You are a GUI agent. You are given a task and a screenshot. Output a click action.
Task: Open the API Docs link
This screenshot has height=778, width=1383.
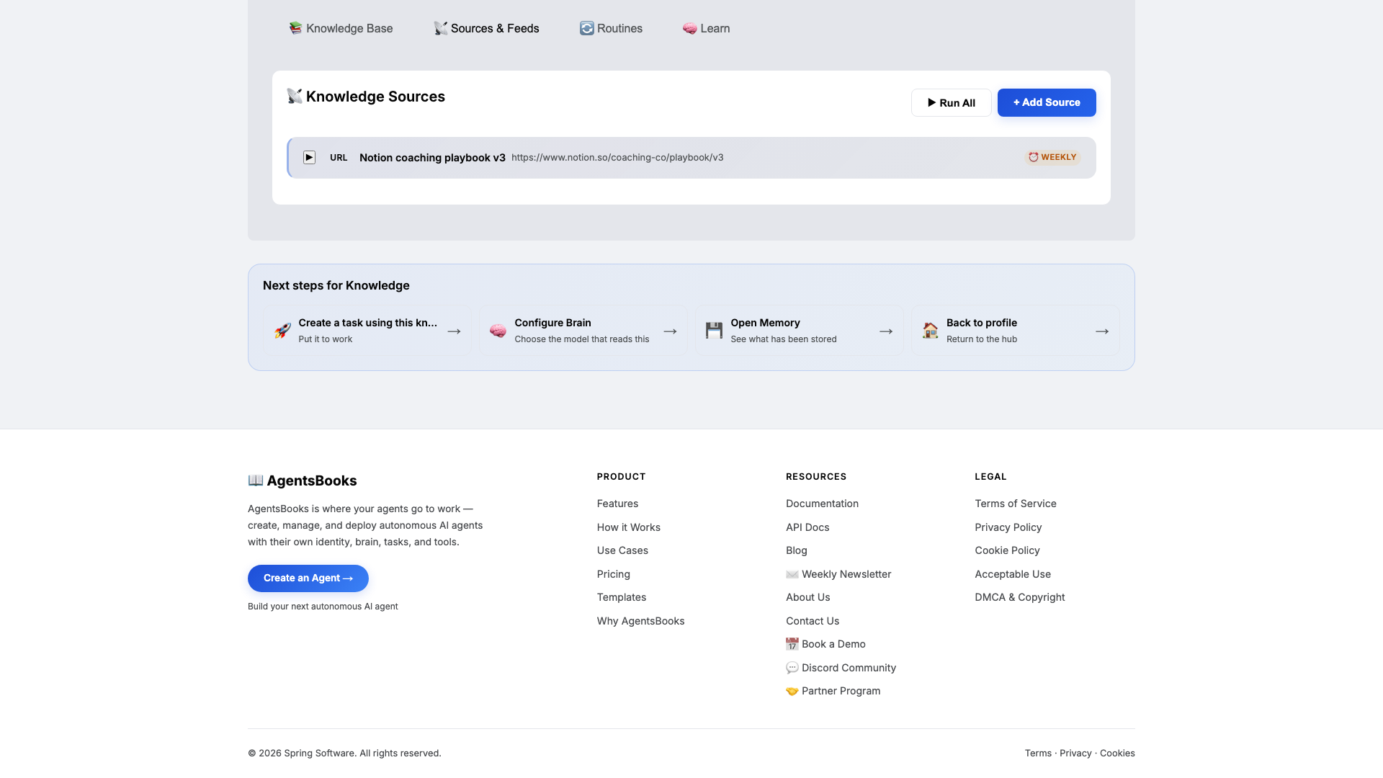(807, 527)
